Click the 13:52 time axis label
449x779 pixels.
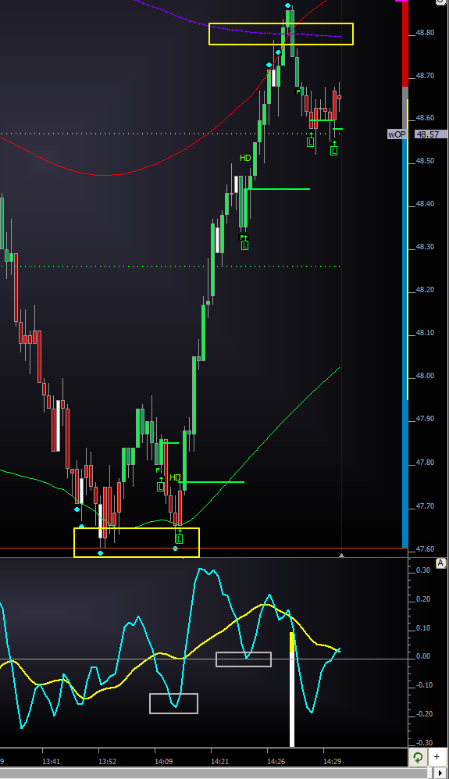[x=107, y=761]
